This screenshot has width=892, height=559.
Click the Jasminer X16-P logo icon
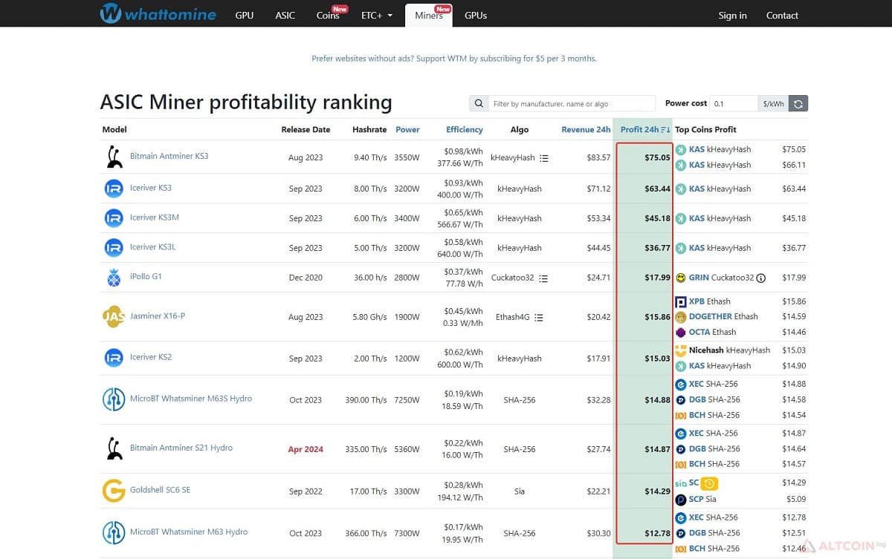(x=114, y=317)
